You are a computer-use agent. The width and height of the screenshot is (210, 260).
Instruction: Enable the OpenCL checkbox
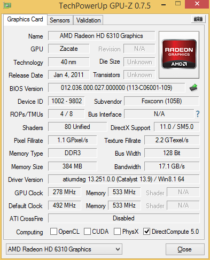53,232
